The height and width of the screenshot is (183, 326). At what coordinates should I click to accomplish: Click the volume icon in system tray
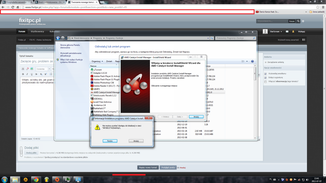[x=307, y=179]
